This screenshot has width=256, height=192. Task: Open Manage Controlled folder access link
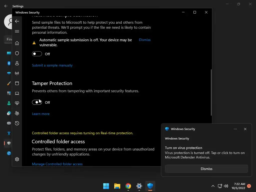tap(57, 164)
